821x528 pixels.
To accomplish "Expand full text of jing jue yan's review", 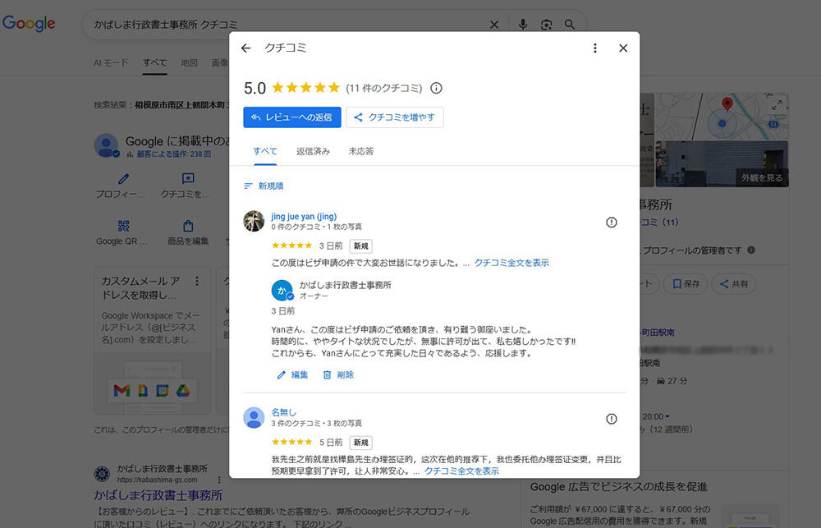I will (511, 263).
